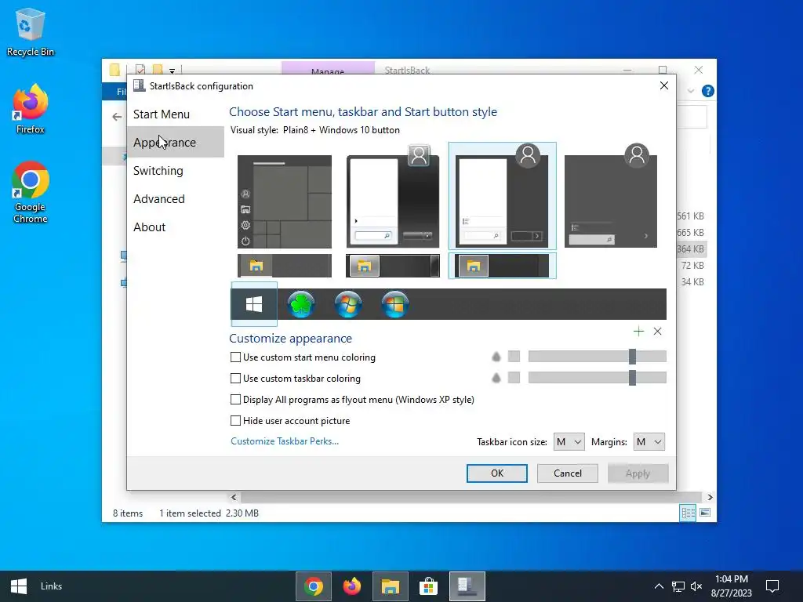Image resolution: width=803 pixels, height=602 pixels.
Task: Click the Manage tab in Explorer
Action: pyautogui.click(x=328, y=71)
